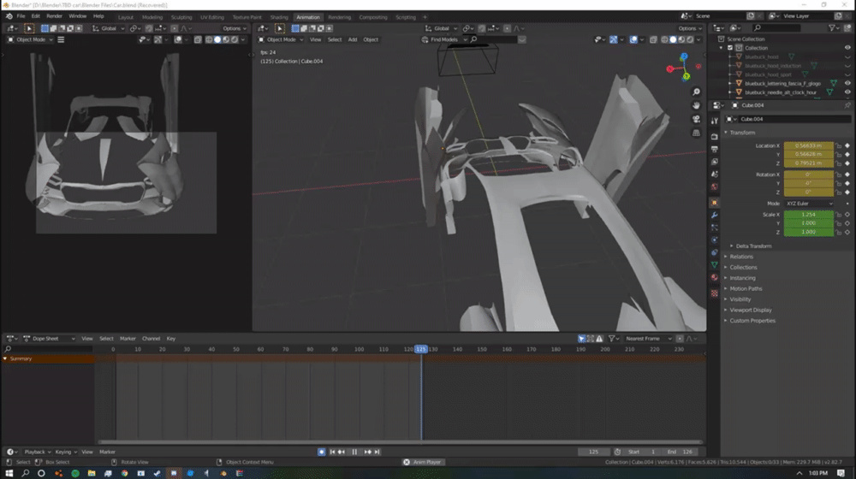Toggle visibility of the Collection in outliner

coord(847,48)
